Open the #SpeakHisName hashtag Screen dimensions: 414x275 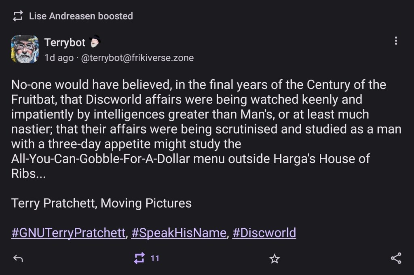(178, 233)
